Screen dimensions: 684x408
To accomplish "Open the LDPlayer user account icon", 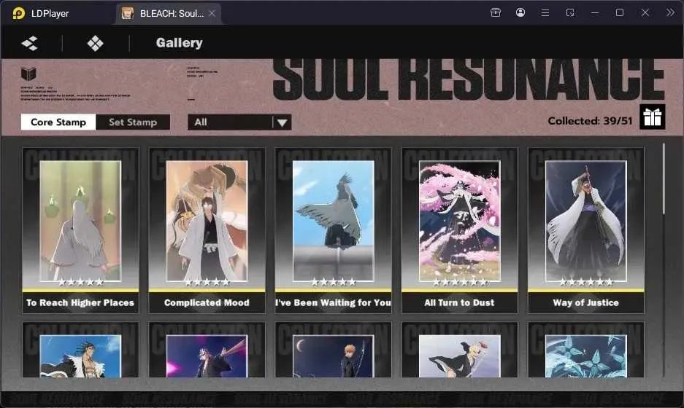I will point(520,12).
